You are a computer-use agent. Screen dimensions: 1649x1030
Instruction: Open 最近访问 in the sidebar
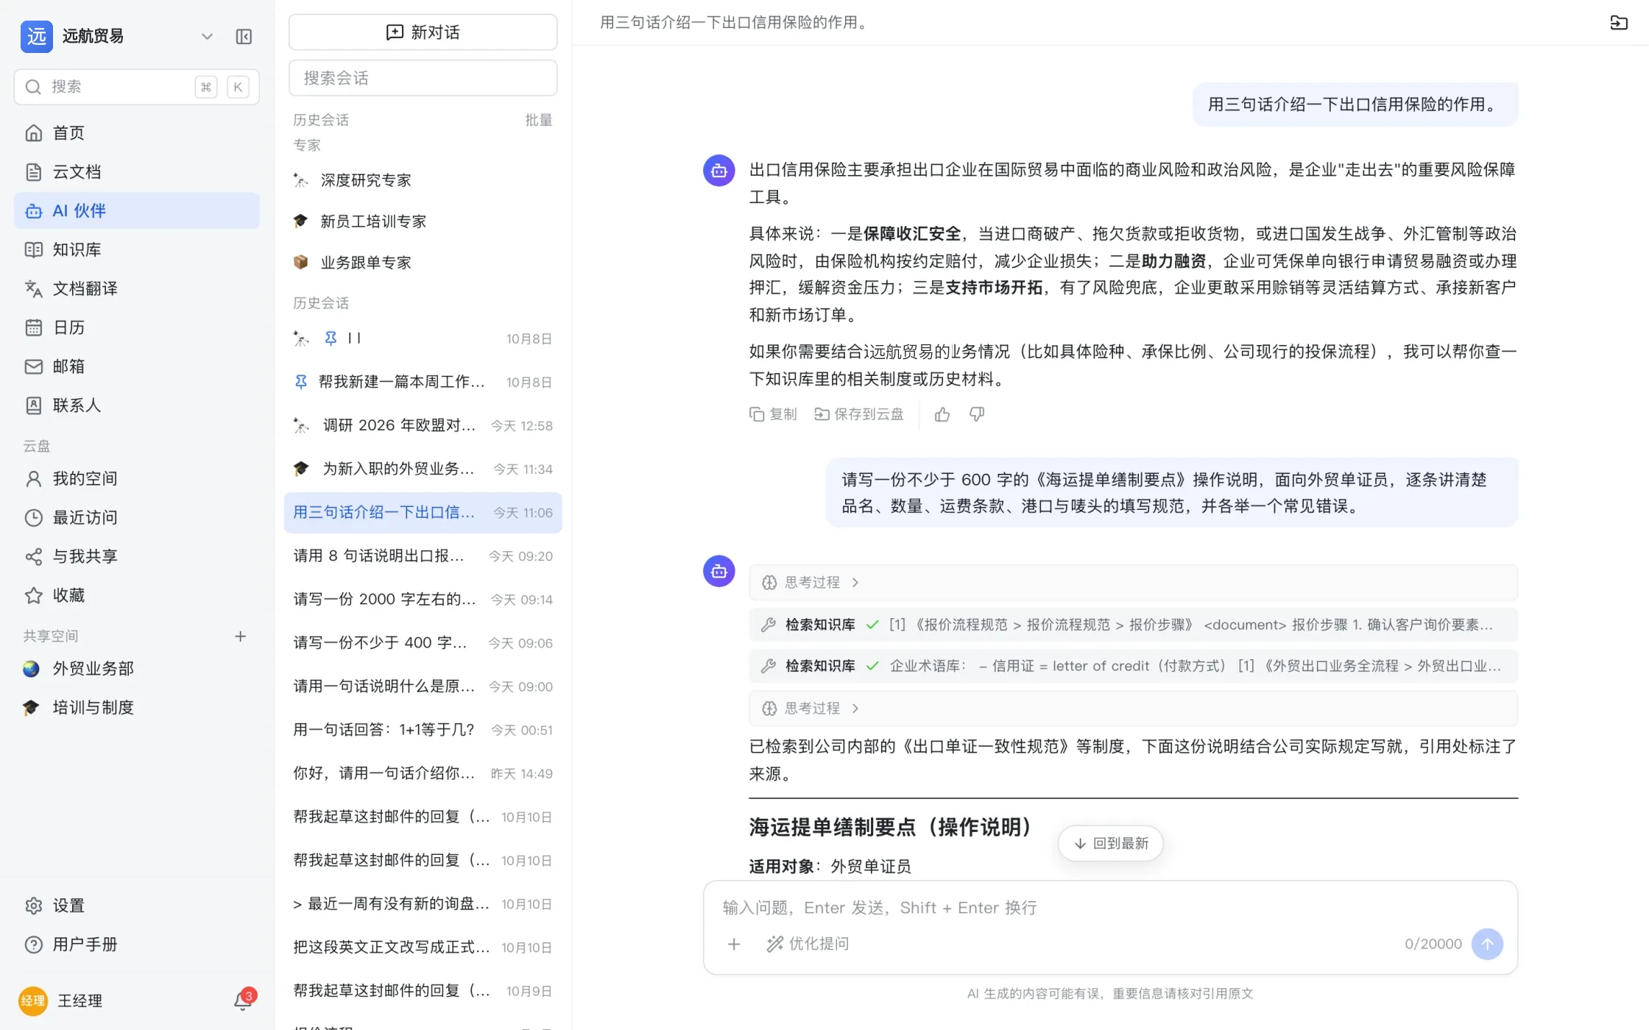point(136,518)
